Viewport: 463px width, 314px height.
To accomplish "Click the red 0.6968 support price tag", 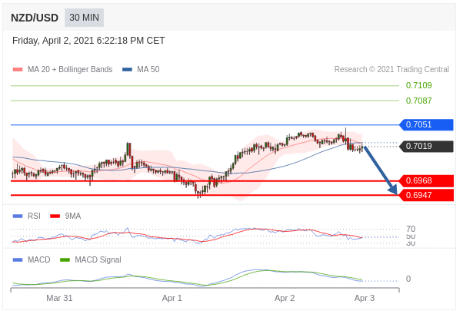I will click(426, 180).
